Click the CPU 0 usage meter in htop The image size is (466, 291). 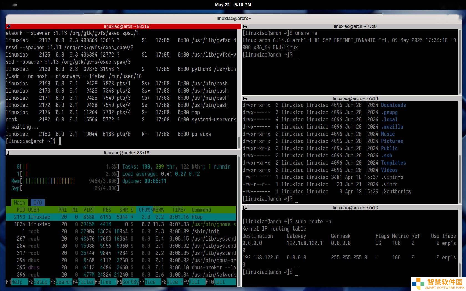coord(68,167)
